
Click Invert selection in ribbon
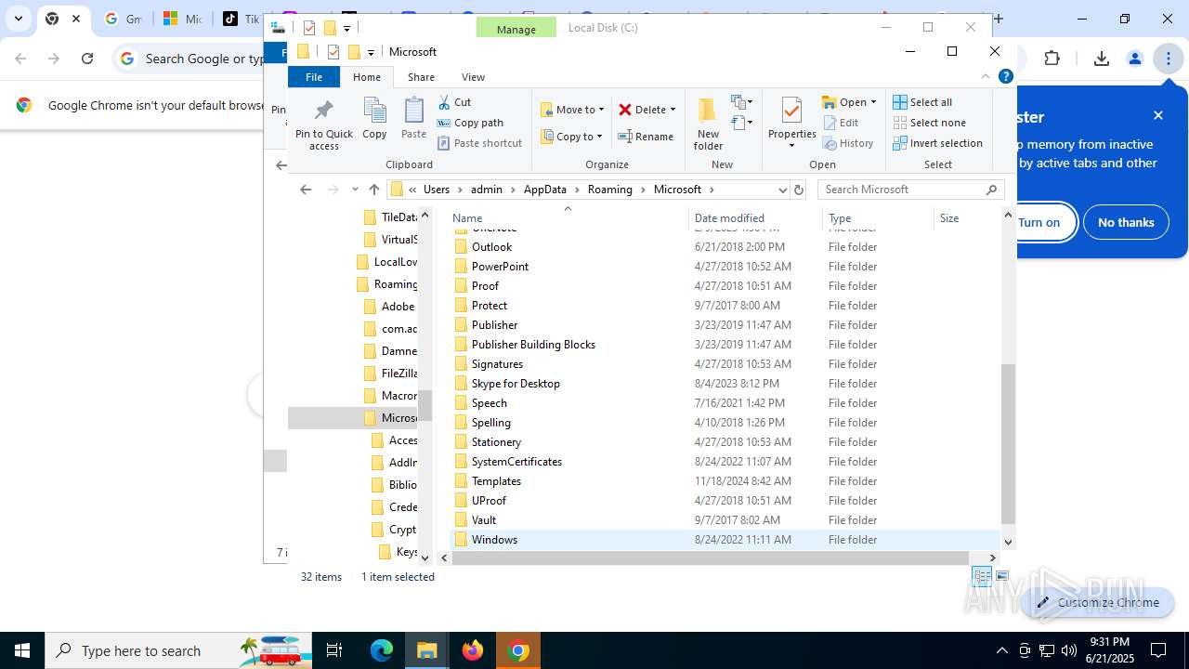[937, 143]
